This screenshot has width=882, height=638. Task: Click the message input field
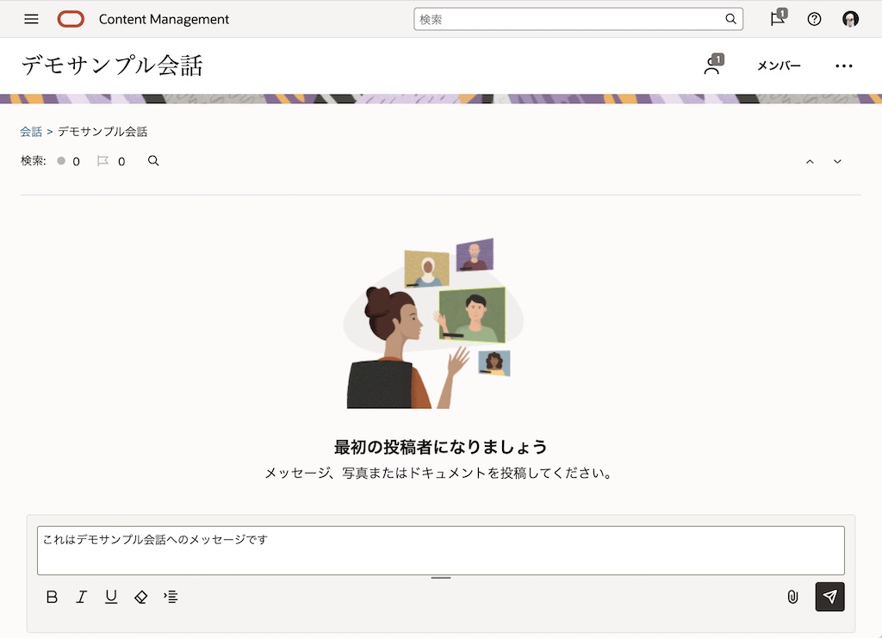(x=441, y=549)
